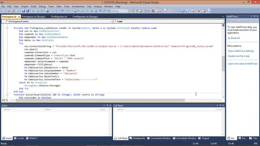The width and height of the screenshot is (260, 146).
Task: Open the active files list dropdown
Action: point(223,17)
